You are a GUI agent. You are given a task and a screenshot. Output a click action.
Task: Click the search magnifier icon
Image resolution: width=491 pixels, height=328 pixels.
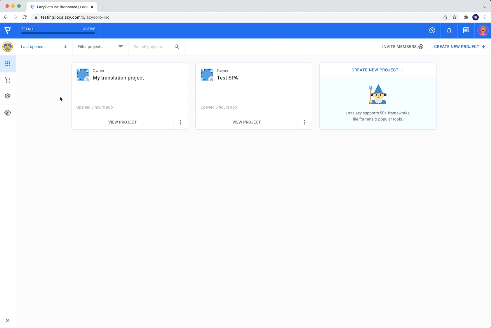point(177,47)
